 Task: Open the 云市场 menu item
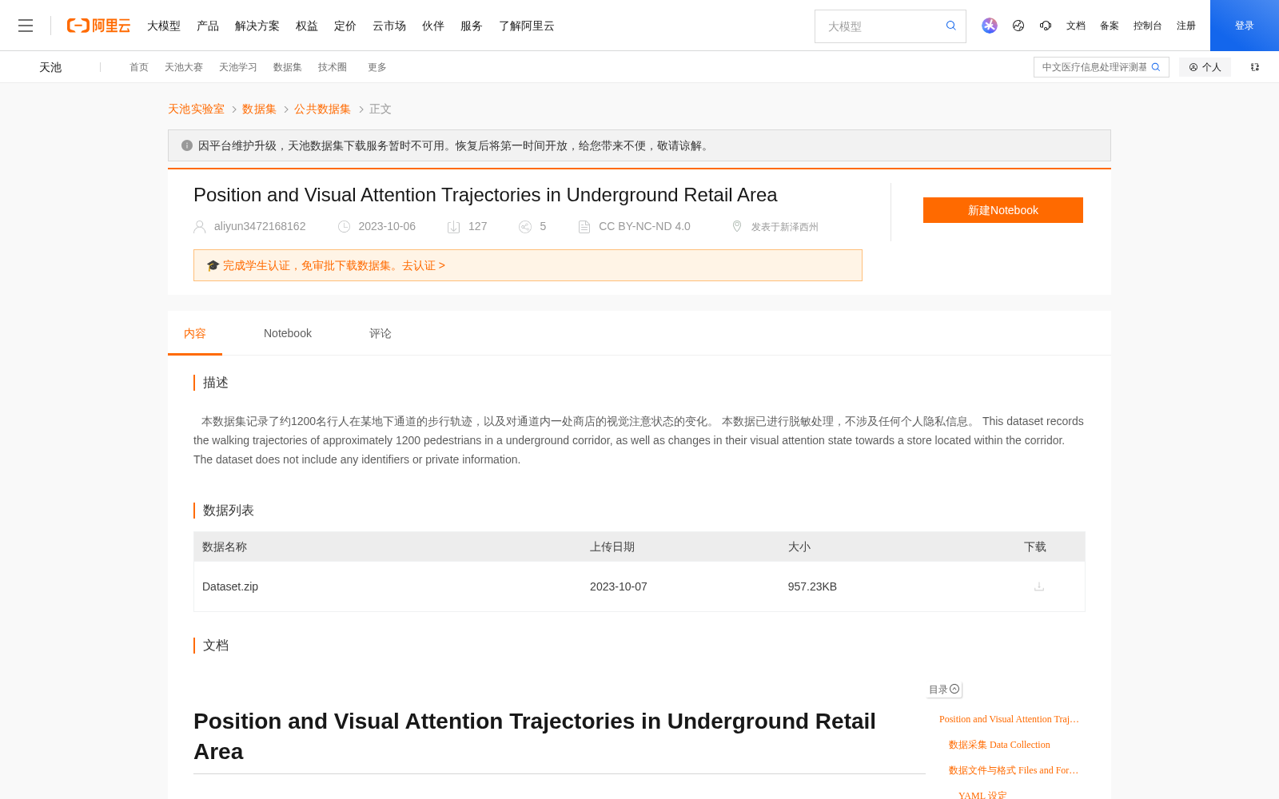click(x=389, y=26)
